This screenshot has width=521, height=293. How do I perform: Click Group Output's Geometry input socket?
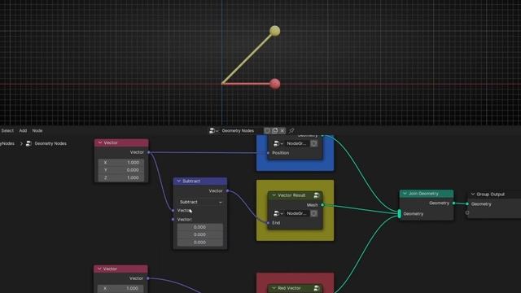467,204
